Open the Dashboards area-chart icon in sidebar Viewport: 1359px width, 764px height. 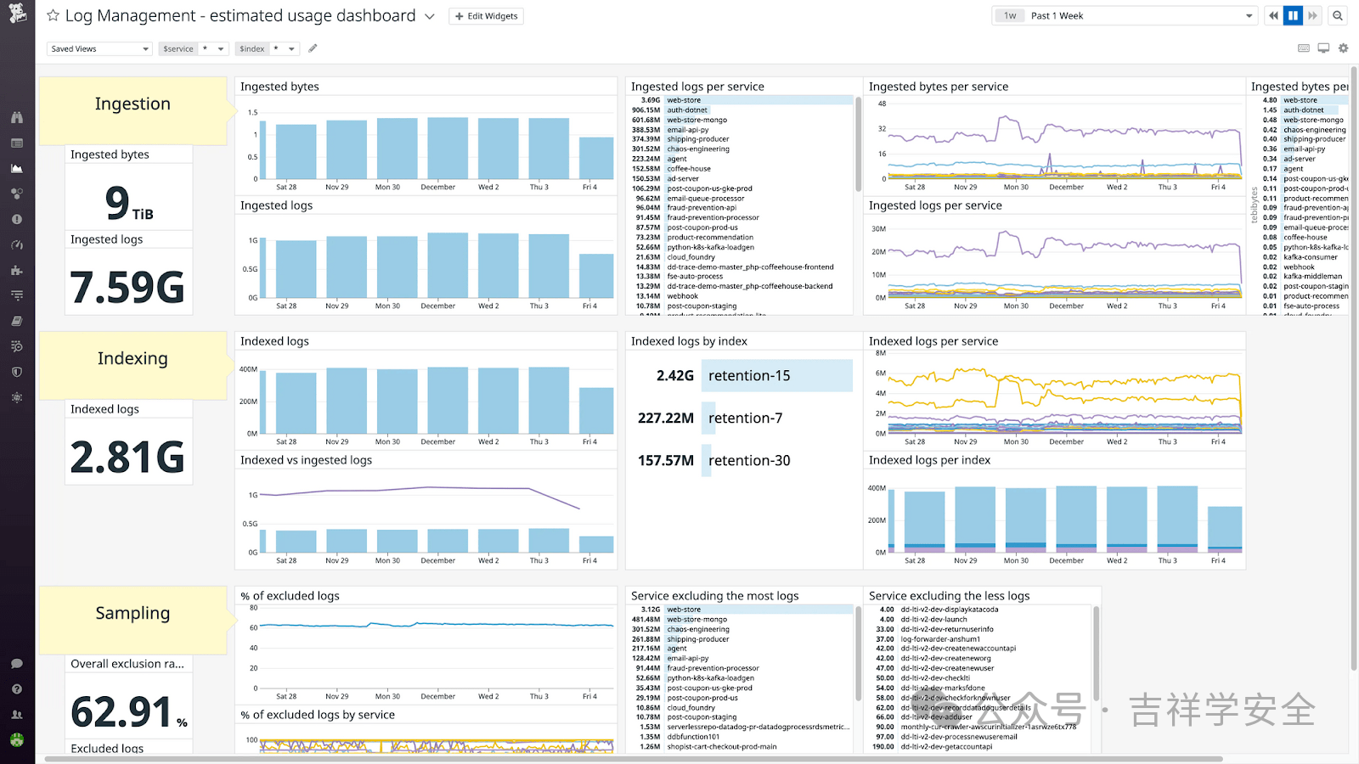[17, 168]
